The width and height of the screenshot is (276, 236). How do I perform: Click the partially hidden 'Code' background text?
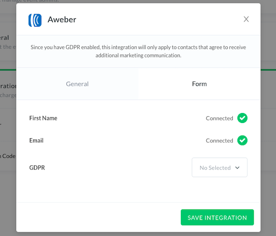(8, 156)
